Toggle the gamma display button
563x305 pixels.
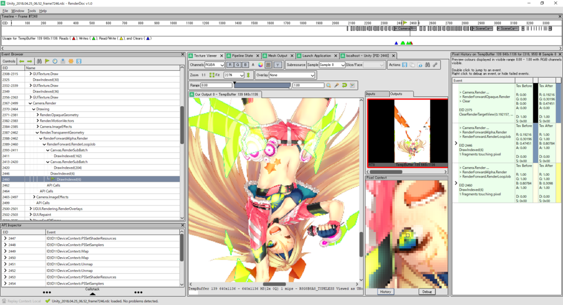(278, 65)
